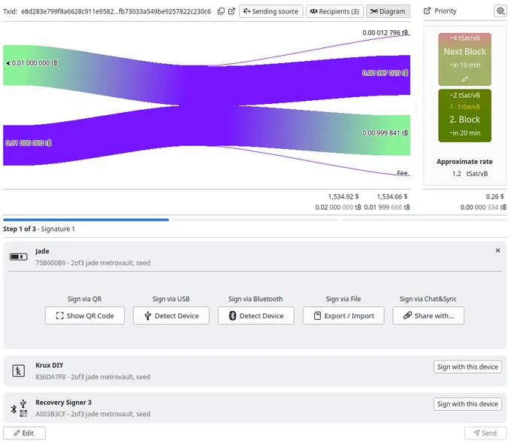The height and width of the screenshot is (444, 511).
Task: Click the Sign via QR label
Action: click(x=84, y=299)
